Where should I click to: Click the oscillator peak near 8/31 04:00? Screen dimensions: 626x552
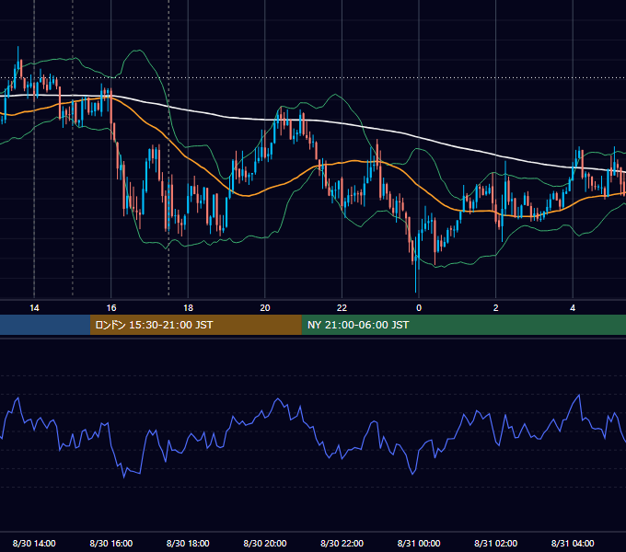pos(579,396)
